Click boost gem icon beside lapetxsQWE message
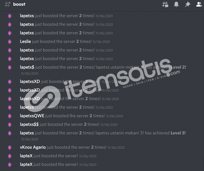 (x=10, y=116)
